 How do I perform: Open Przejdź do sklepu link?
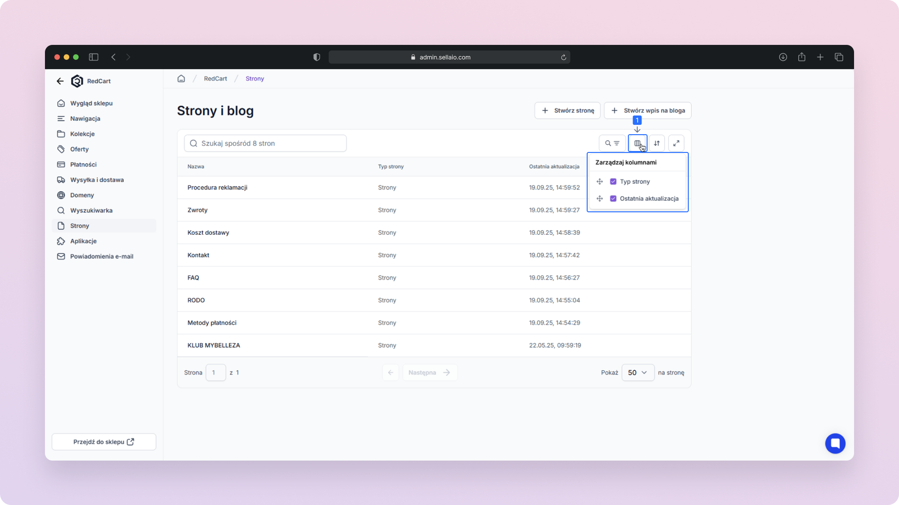click(103, 442)
